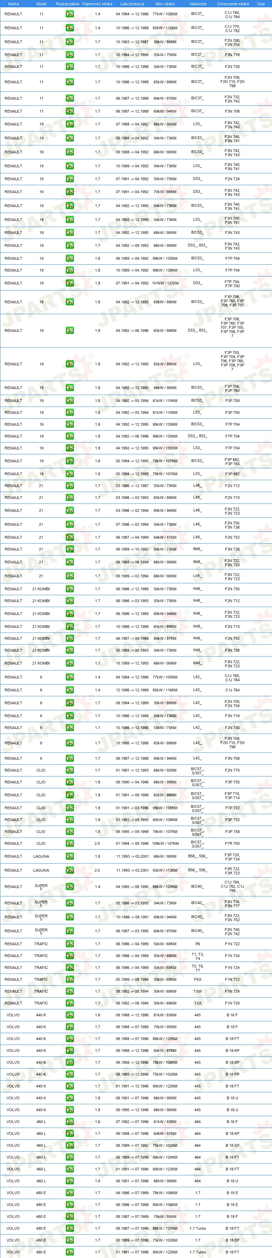This screenshot has height=1258, width=272.
Task: Select fuel icon in Clio F3P 755 row
Action: (70, 782)
